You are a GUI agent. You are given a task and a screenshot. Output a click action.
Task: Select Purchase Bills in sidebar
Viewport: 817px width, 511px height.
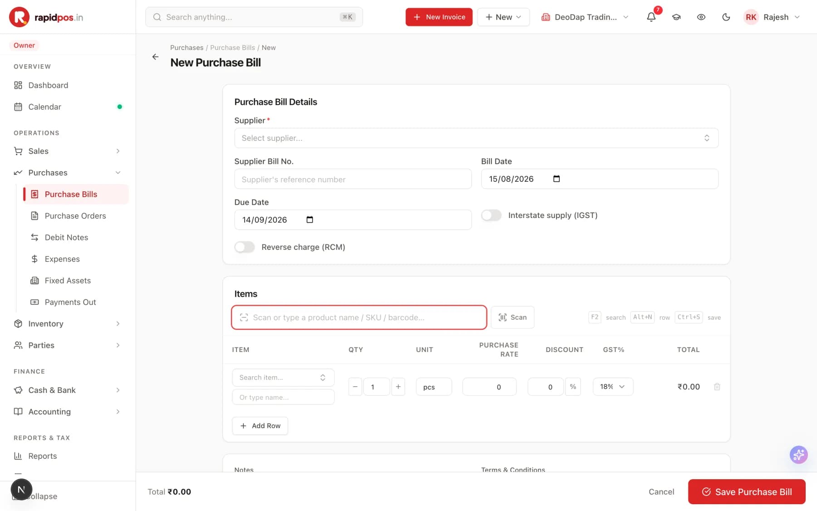(x=76, y=194)
